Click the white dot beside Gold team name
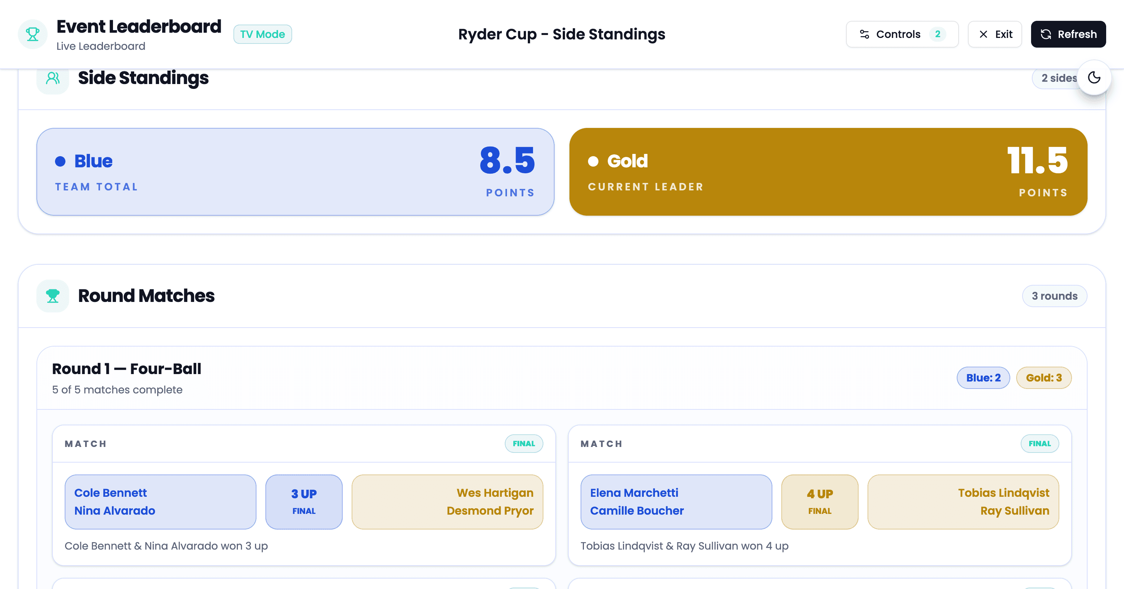Screen dimensions: 1124x589 point(593,161)
